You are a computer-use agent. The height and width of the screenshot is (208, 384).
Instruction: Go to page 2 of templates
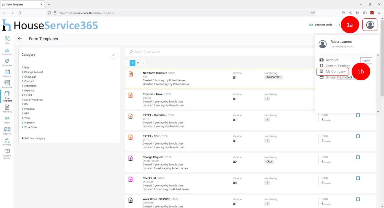[x=138, y=63]
